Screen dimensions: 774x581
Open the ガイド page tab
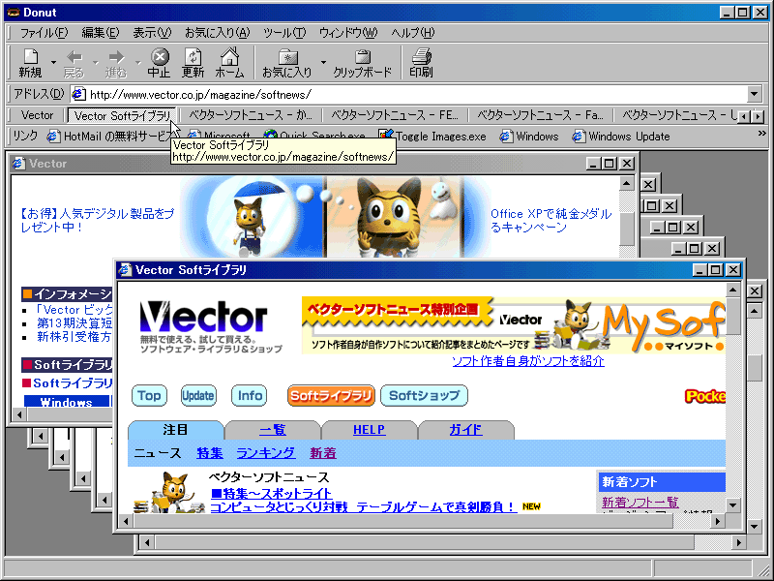pyautogui.click(x=466, y=430)
